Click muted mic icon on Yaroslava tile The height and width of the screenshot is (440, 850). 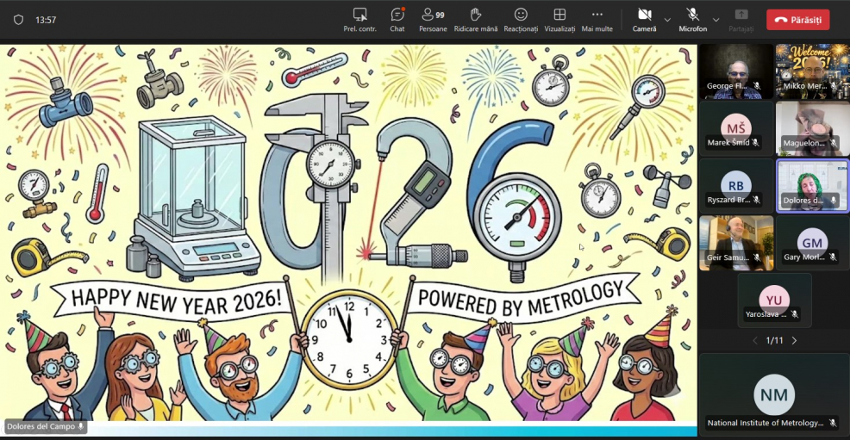[x=795, y=314]
